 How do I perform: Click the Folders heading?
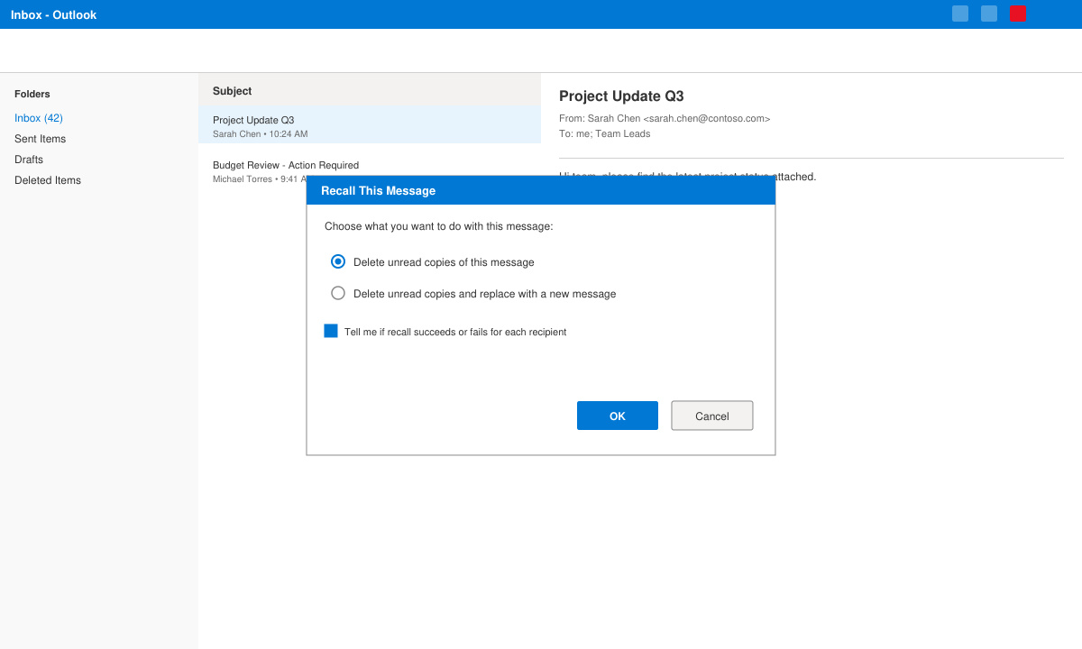[32, 94]
